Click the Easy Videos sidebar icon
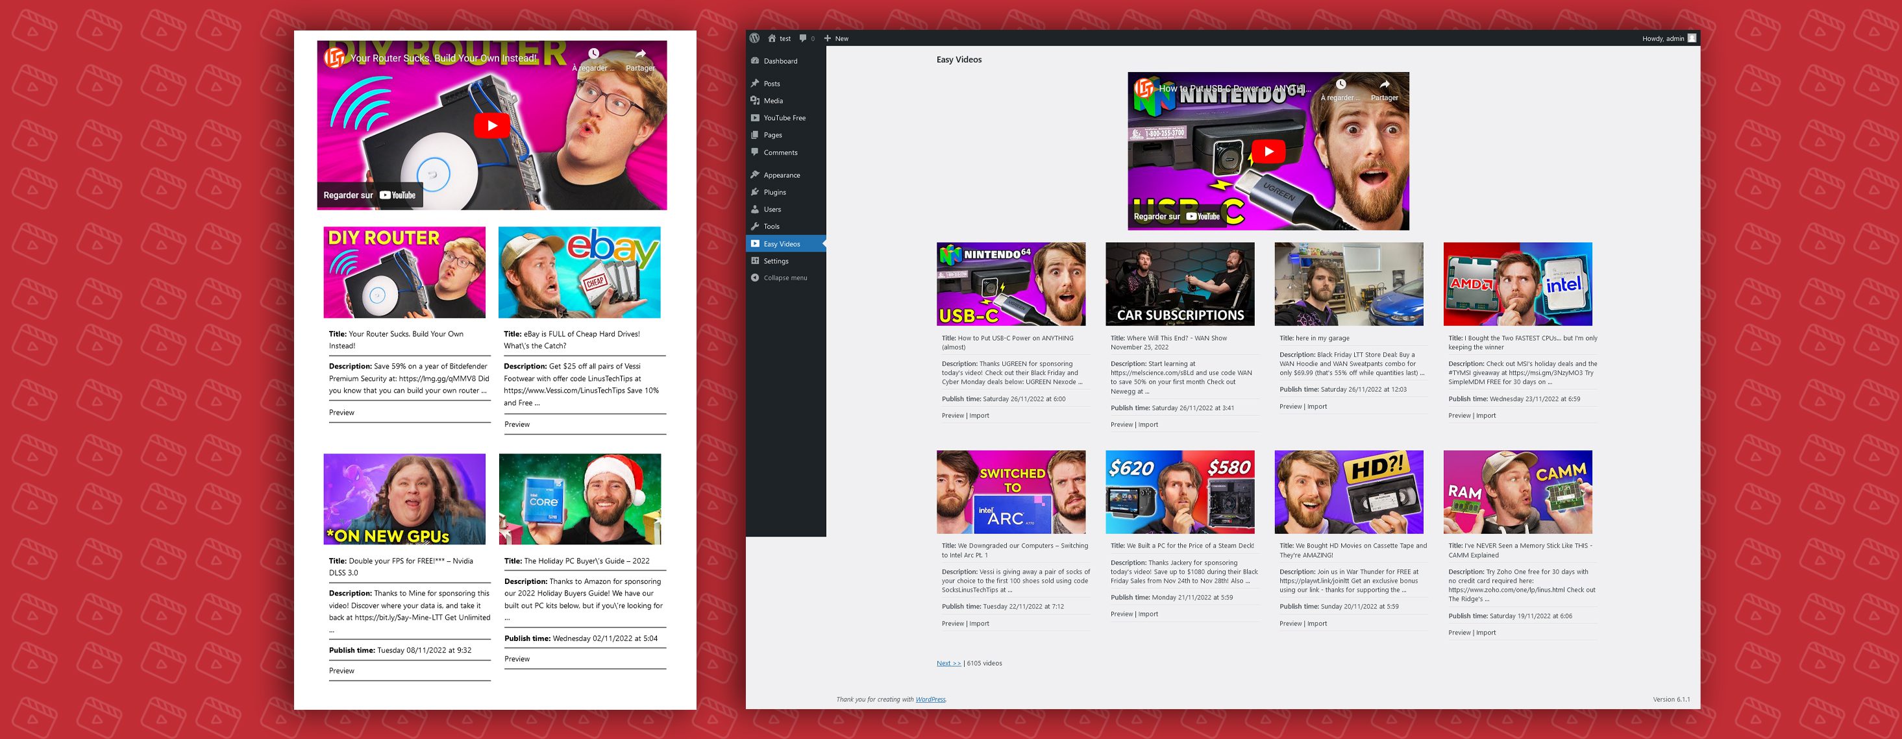 click(x=754, y=243)
